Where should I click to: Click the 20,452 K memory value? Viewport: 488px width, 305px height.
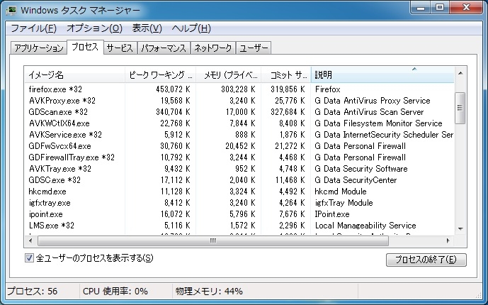tap(240, 146)
